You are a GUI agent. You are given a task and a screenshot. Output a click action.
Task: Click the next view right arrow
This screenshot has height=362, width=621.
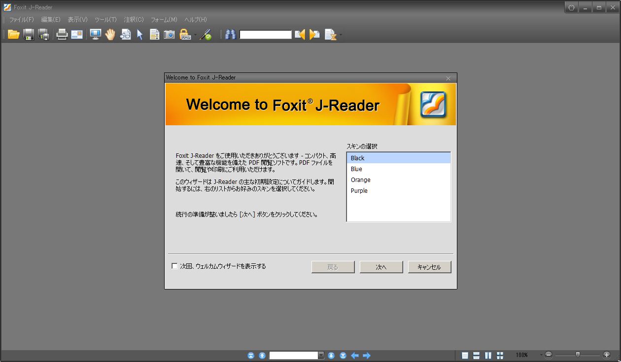point(367,356)
